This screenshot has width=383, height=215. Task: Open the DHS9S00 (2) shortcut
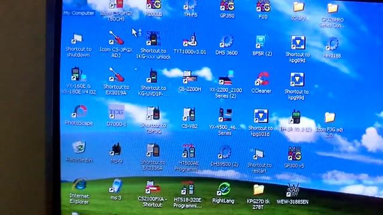[x=224, y=156]
